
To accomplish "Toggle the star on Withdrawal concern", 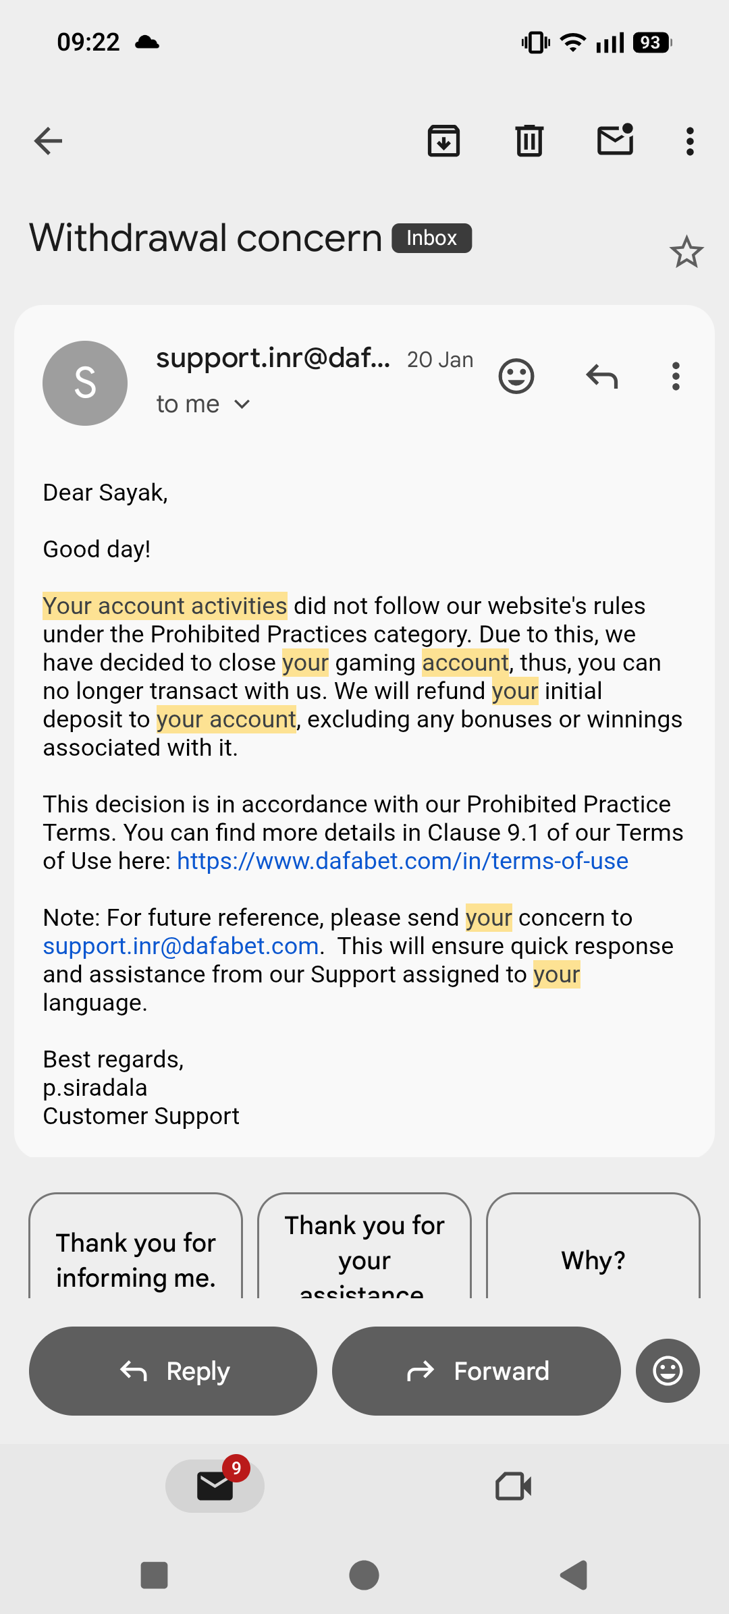I will pos(686,252).
